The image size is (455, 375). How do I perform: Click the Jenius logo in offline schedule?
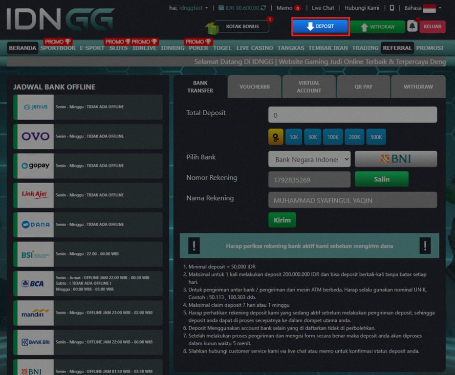click(36, 107)
